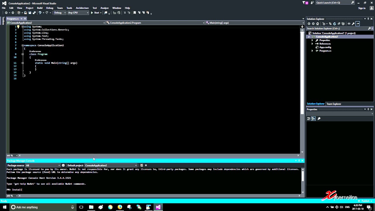375x211 pixels.
Task: Click the Categorized icon in Properties panel
Action: click(x=309, y=119)
